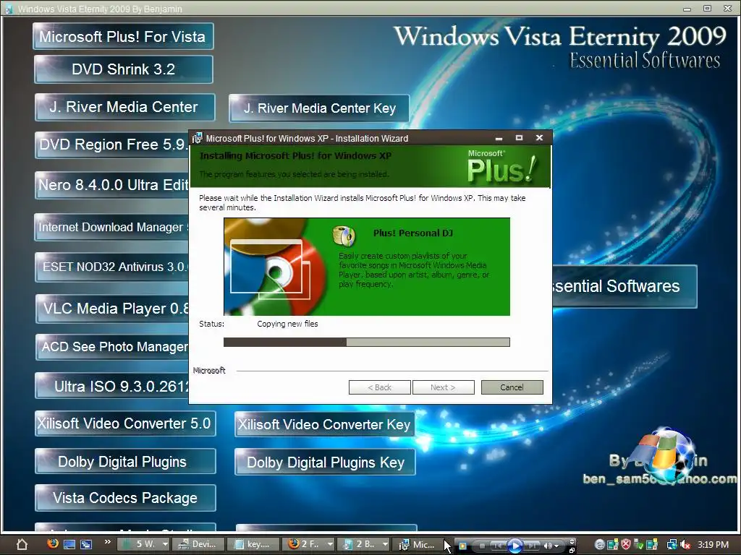The width and height of the screenshot is (741, 555).
Task: Click the Xilisoft Video Converter 5.0 button
Action: tap(125, 423)
